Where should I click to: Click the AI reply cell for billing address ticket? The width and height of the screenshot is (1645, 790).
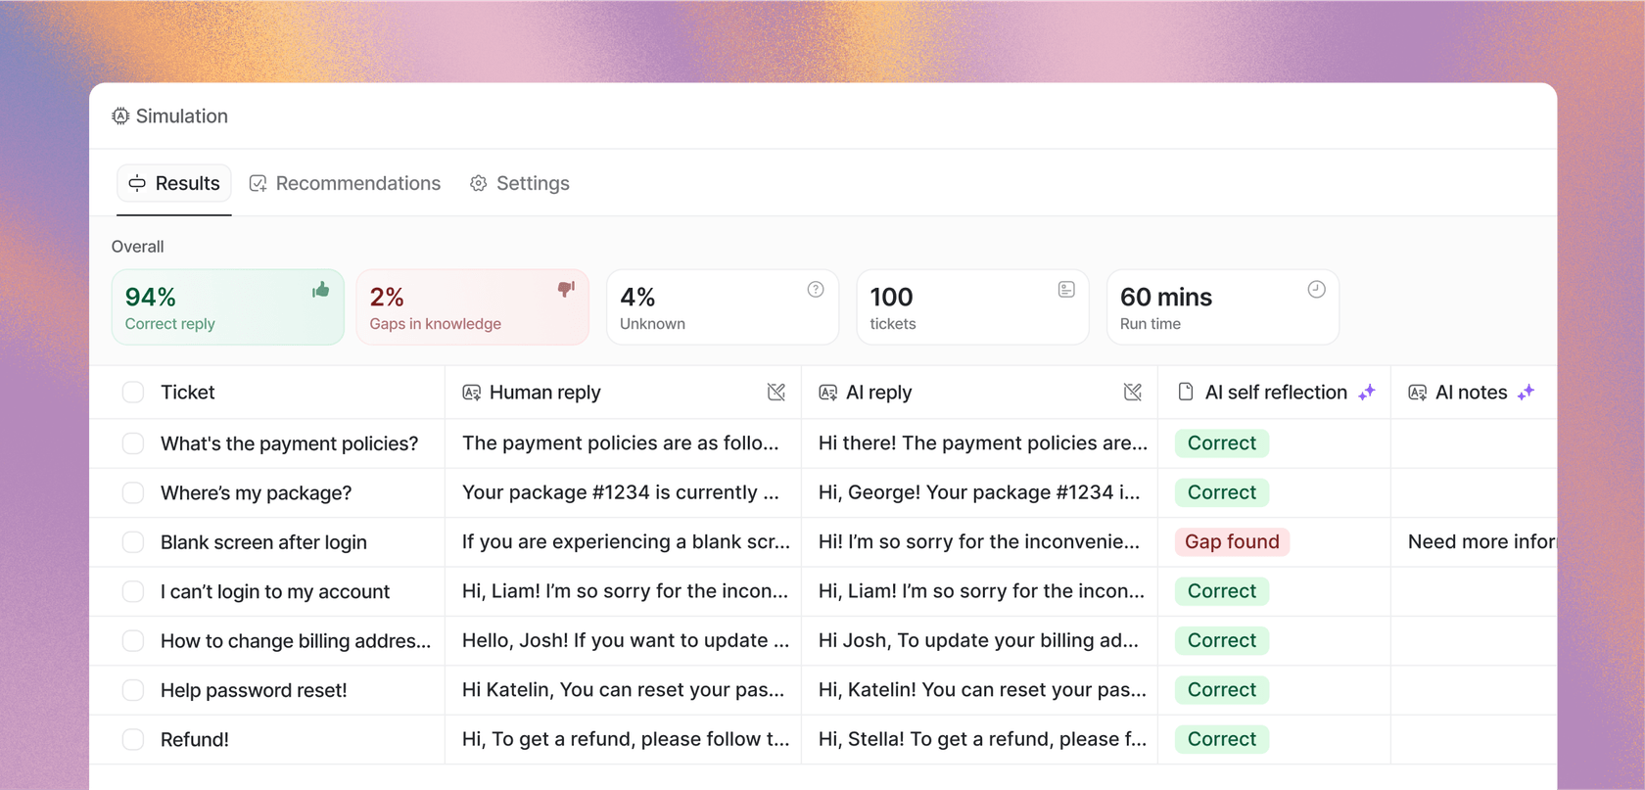click(x=978, y=641)
